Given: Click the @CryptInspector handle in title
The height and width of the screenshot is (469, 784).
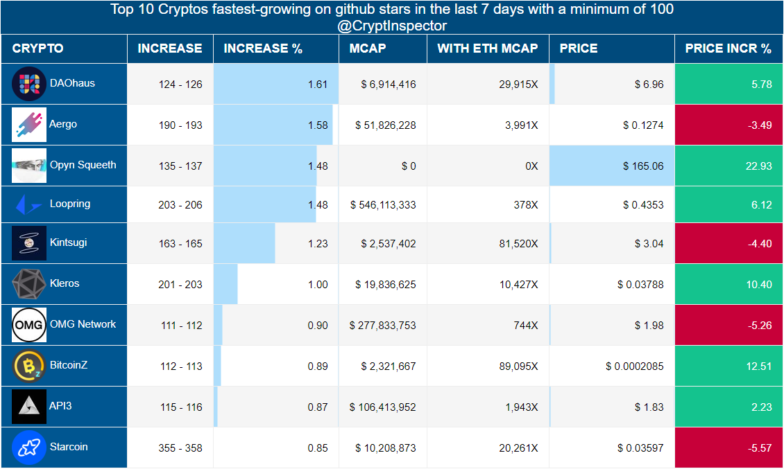Looking at the screenshot, I should pyautogui.click(x=392, y=26).
